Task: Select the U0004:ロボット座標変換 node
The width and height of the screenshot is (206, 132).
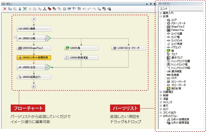Action: [x=34, y=58]
